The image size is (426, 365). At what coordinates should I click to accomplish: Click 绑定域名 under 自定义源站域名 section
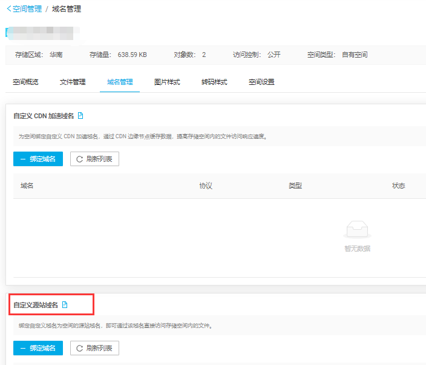[38, 348]
